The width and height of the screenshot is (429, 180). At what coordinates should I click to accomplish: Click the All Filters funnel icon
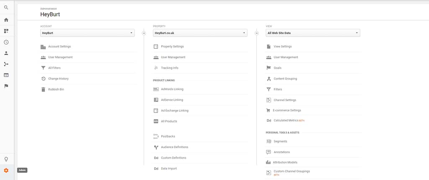click(43, 68)
